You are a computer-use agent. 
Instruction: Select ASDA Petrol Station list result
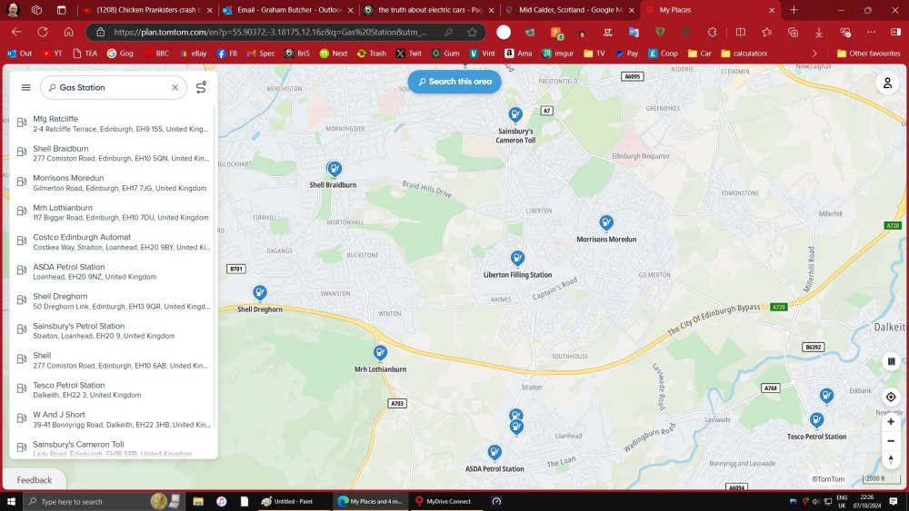113,271
